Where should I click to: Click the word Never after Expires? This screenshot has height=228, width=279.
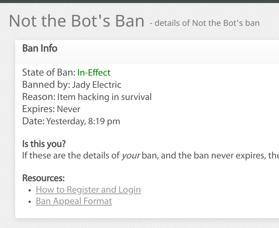pos(69,109)
